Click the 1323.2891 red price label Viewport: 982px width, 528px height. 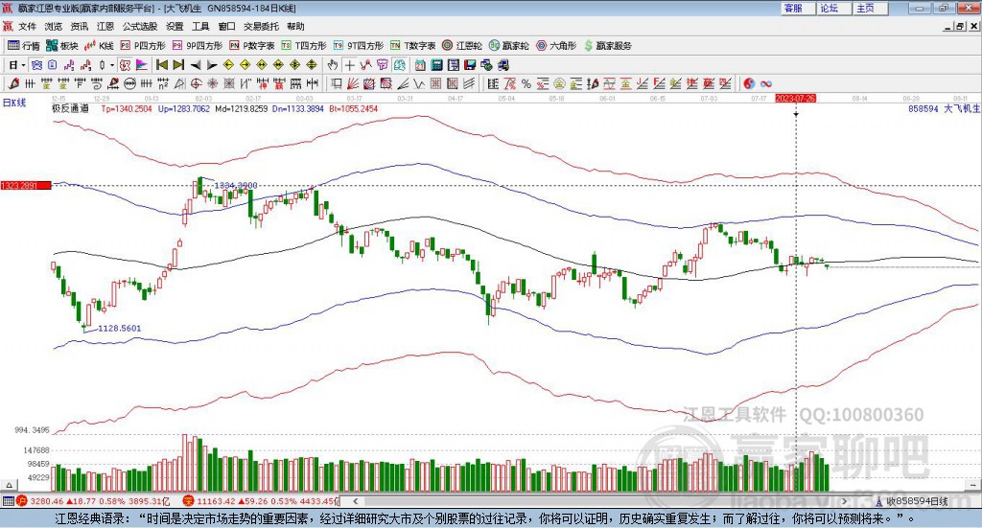point(26,185)
